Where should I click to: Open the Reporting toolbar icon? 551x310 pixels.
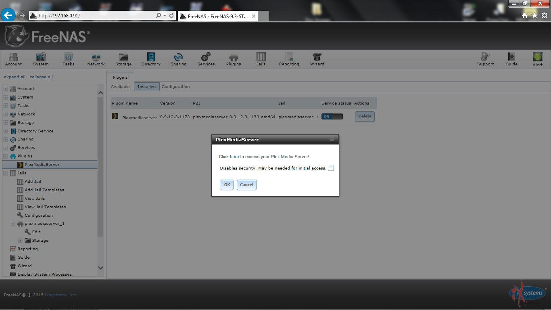pos(289,59)
